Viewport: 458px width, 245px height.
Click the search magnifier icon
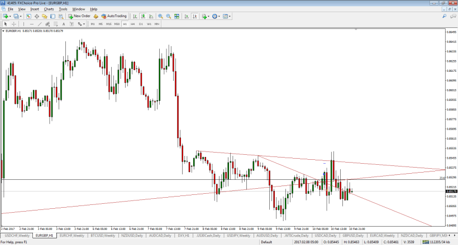[444, 16]
